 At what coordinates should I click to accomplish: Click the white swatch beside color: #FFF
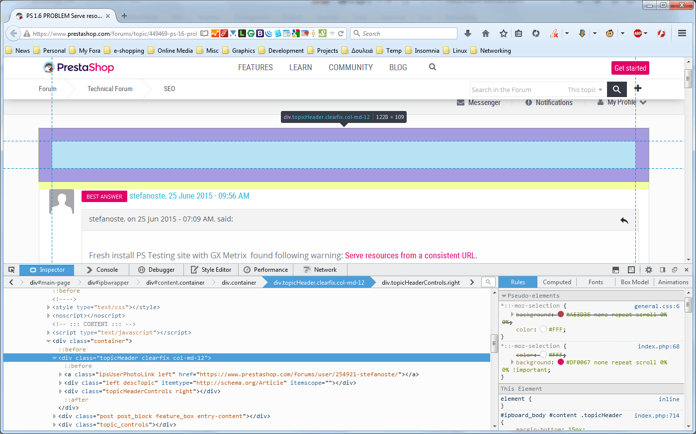click(x=543, y=329)
